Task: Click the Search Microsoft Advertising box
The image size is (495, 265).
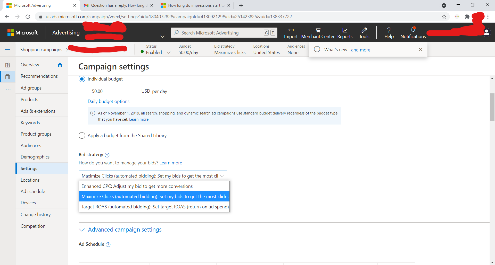Action: click(x=224, y=33)
